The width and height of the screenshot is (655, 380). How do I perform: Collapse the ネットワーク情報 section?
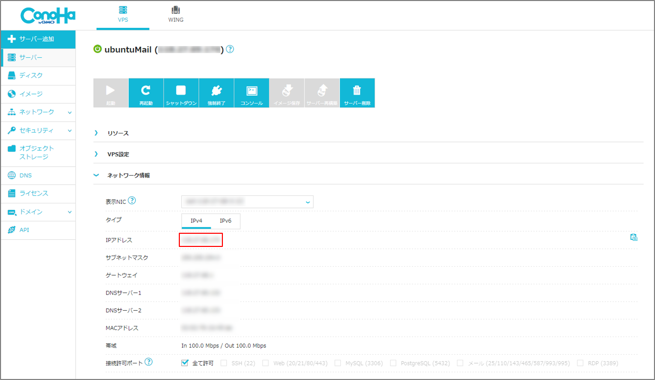[368, 175]
